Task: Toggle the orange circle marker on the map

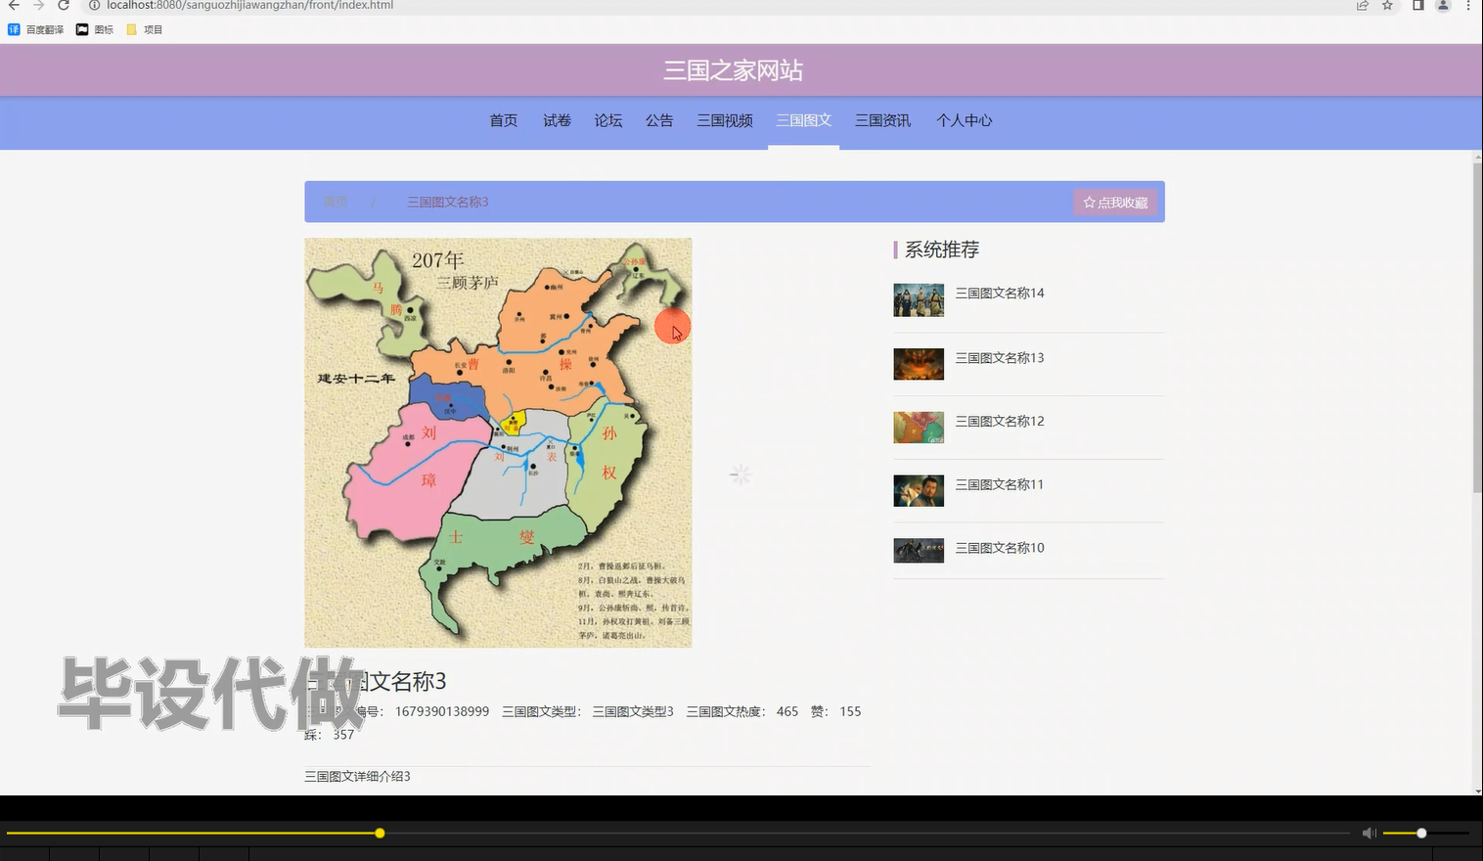Action: click(x=673, y=327)
